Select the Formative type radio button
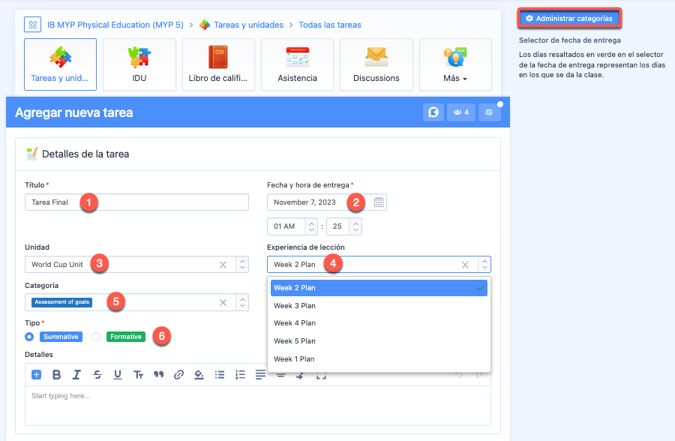 pos(96,337)
